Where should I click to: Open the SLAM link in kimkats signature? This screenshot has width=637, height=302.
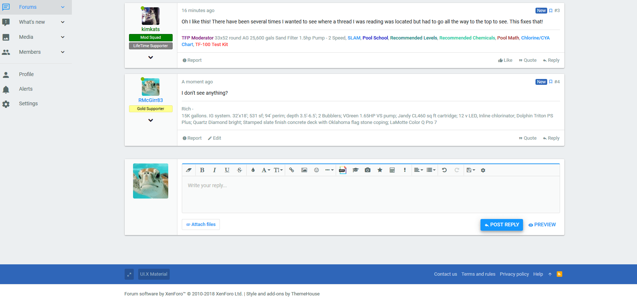354,38
